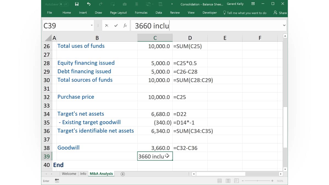Switch to Normal view icon
The height and width of the screenshot is (185, 329).
(220, 181)
